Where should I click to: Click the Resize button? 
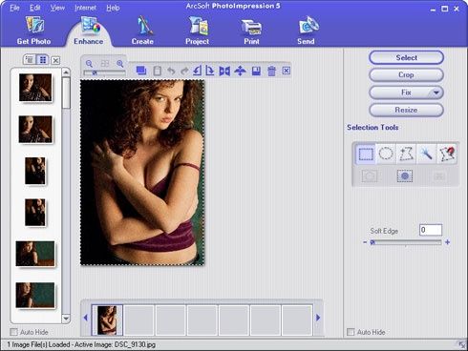pyautogui.click(x=406, y=110)
